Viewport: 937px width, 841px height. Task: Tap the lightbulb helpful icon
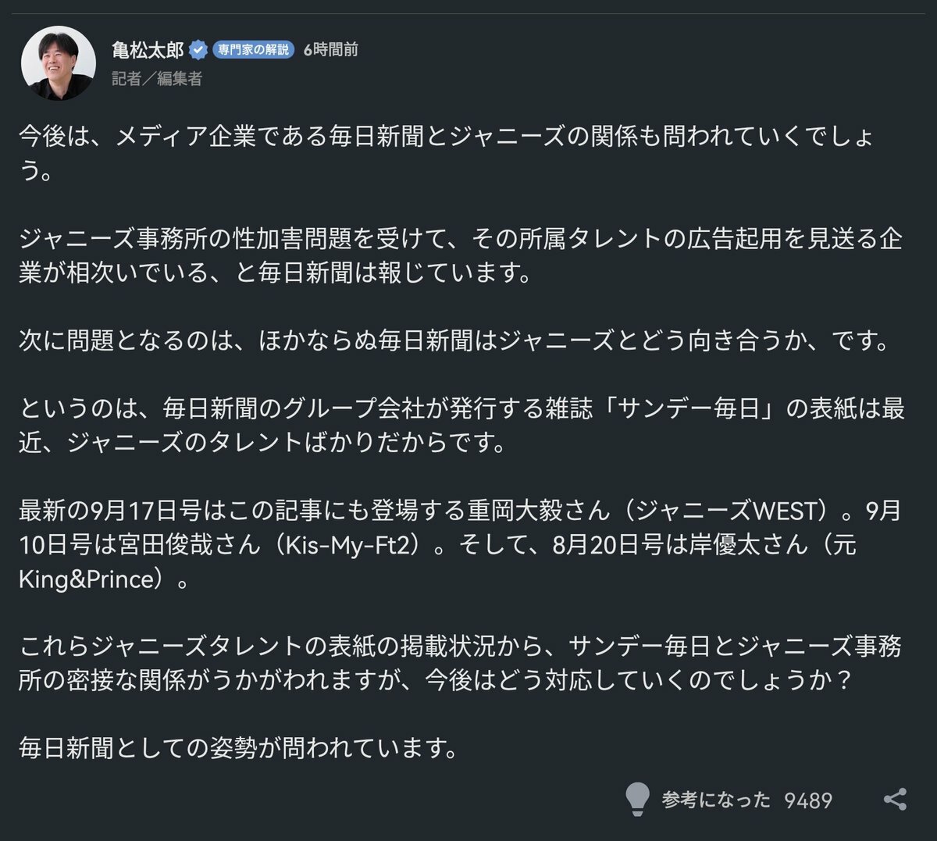click(637, 799)
